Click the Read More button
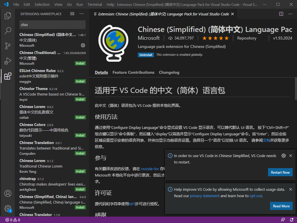297x223 pixels. tap(281, 206)
